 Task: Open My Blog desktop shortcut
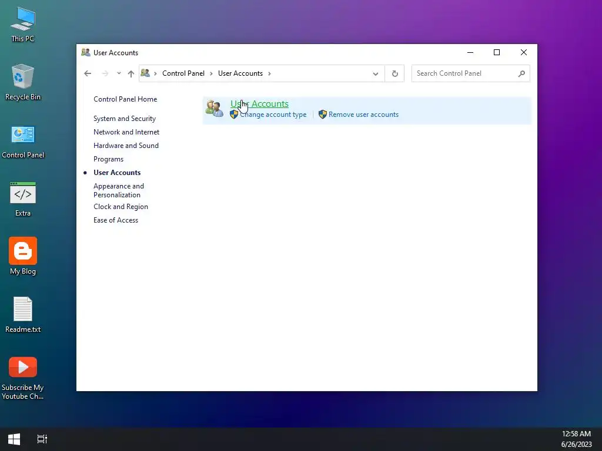pos(23,256)
